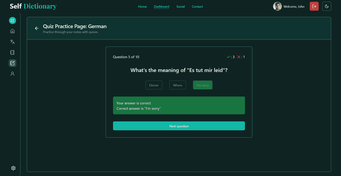Select the "I'm sorry" answer option

(203, 85)
